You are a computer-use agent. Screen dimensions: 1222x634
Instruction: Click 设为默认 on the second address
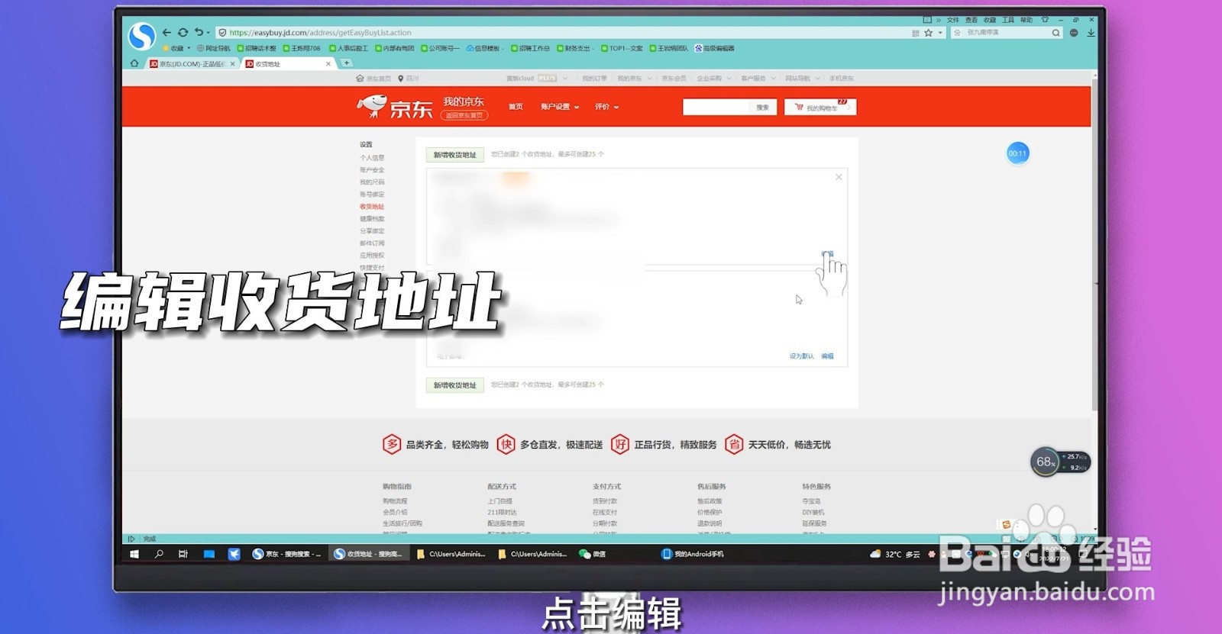pyautogui.click(x=801, y=356)
